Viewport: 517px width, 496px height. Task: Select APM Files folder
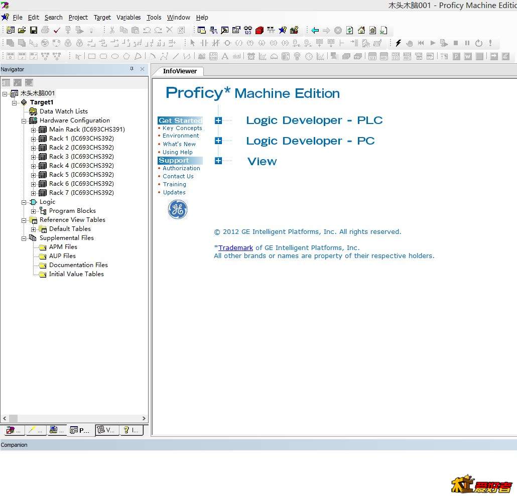63,246
